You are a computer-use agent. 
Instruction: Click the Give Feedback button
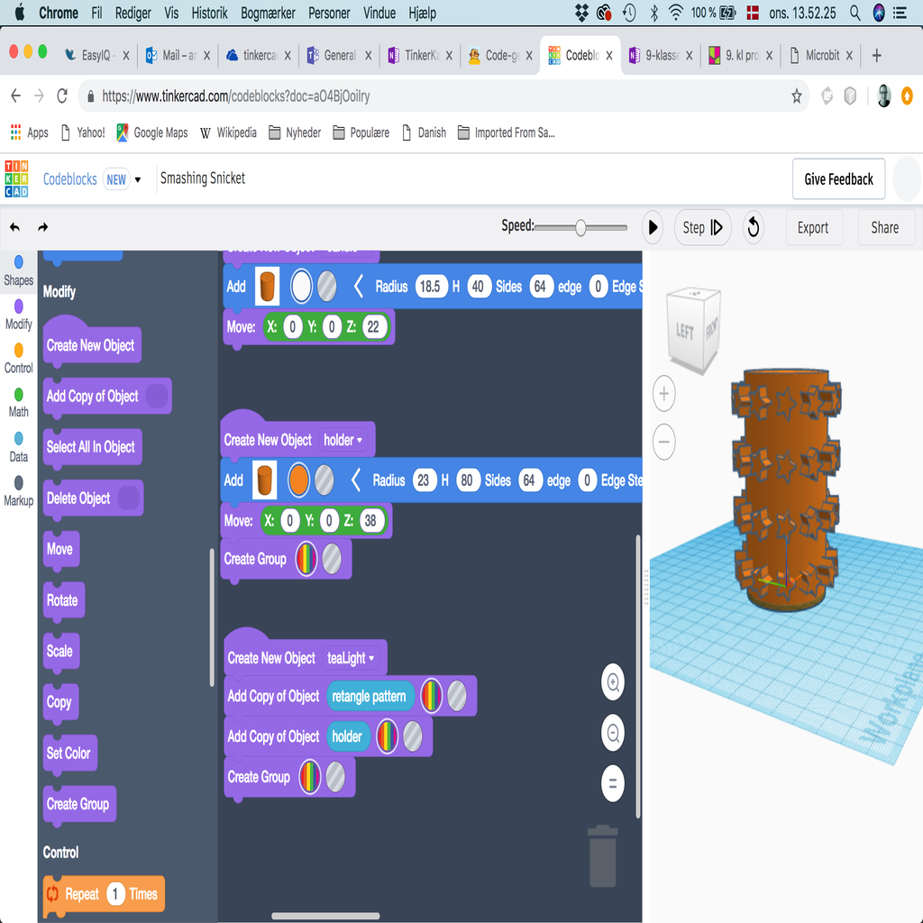(838, 179)
